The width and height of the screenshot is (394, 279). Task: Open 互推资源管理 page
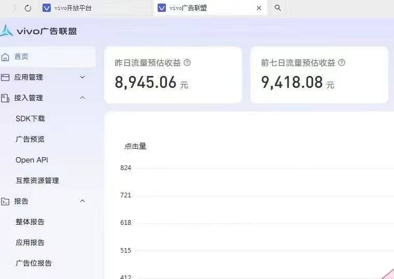tap(37, 180)
